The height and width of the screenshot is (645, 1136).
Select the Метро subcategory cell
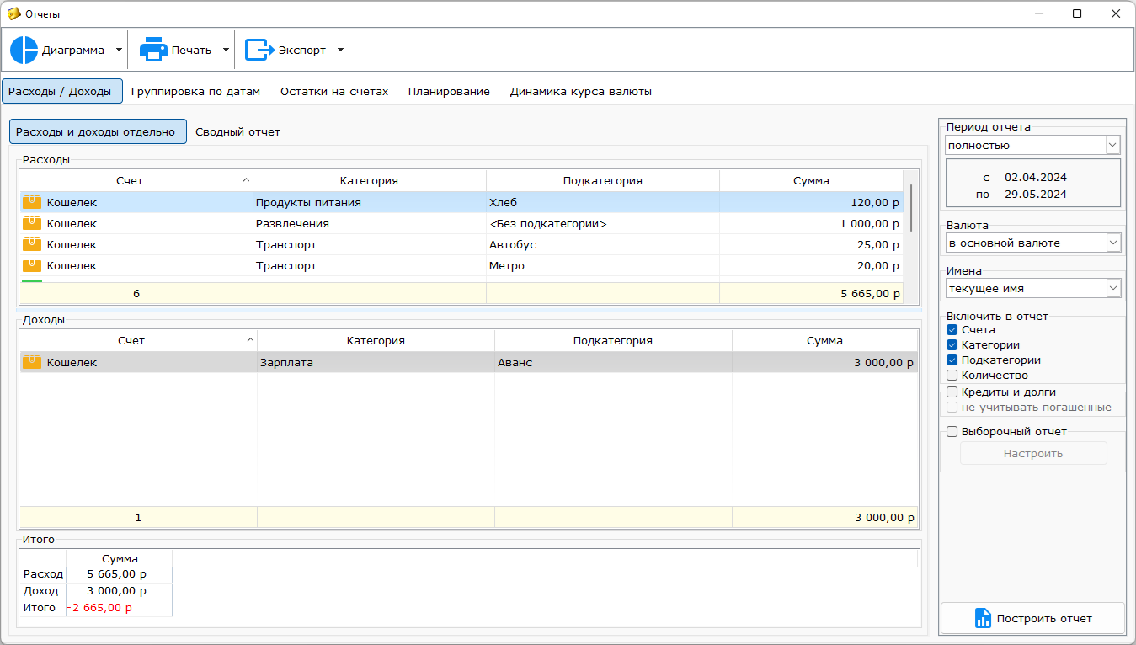click(x=603, y=265)
